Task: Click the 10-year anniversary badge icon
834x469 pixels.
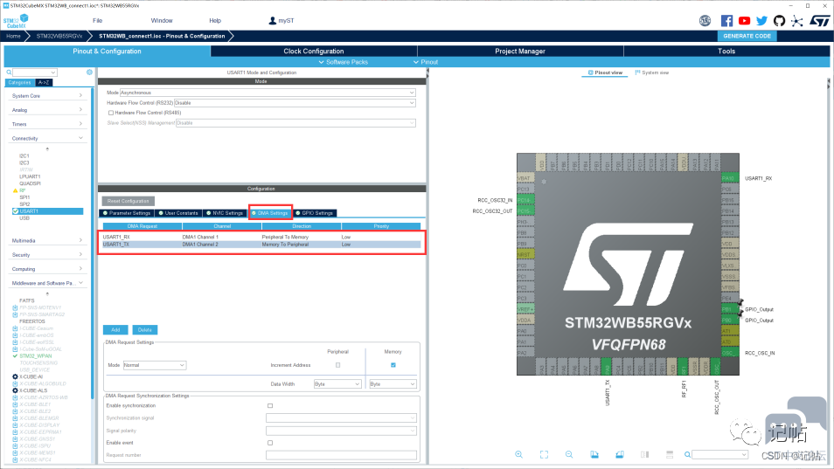Action: tap(705, 21)
